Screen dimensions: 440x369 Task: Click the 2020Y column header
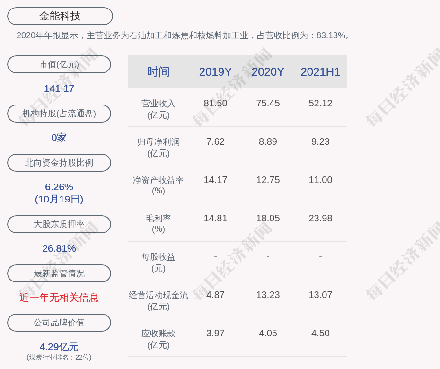click(268, 72)
